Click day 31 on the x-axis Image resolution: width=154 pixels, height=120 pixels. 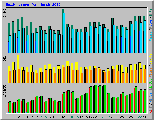(x=144, y=117)
